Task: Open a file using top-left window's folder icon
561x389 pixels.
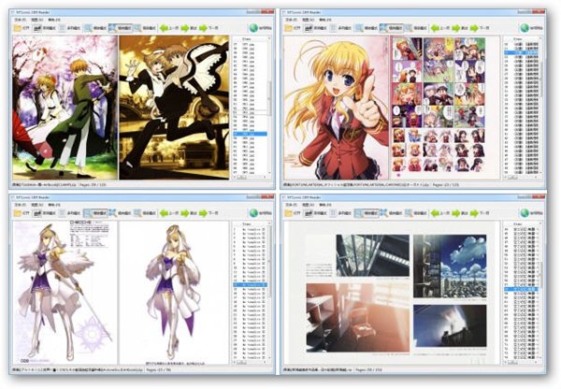Action: (18, 28)
